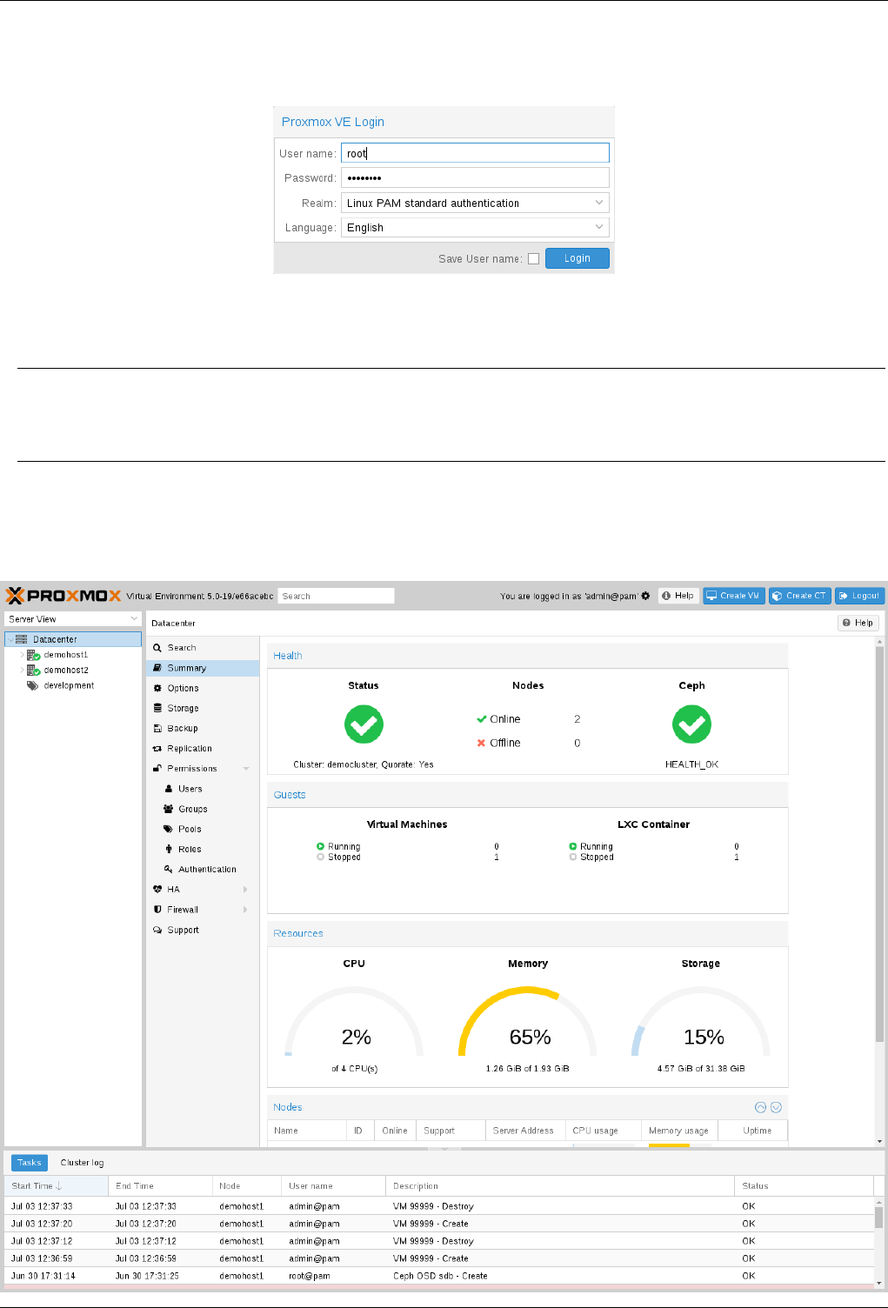This screenshot has height=1308, width=888.
Task: Expand demohost1 tree node
Action: pyautogui.click(x=22, y=655)
